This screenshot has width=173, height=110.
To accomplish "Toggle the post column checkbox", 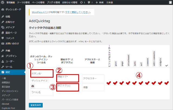I will tap(115, 83).
